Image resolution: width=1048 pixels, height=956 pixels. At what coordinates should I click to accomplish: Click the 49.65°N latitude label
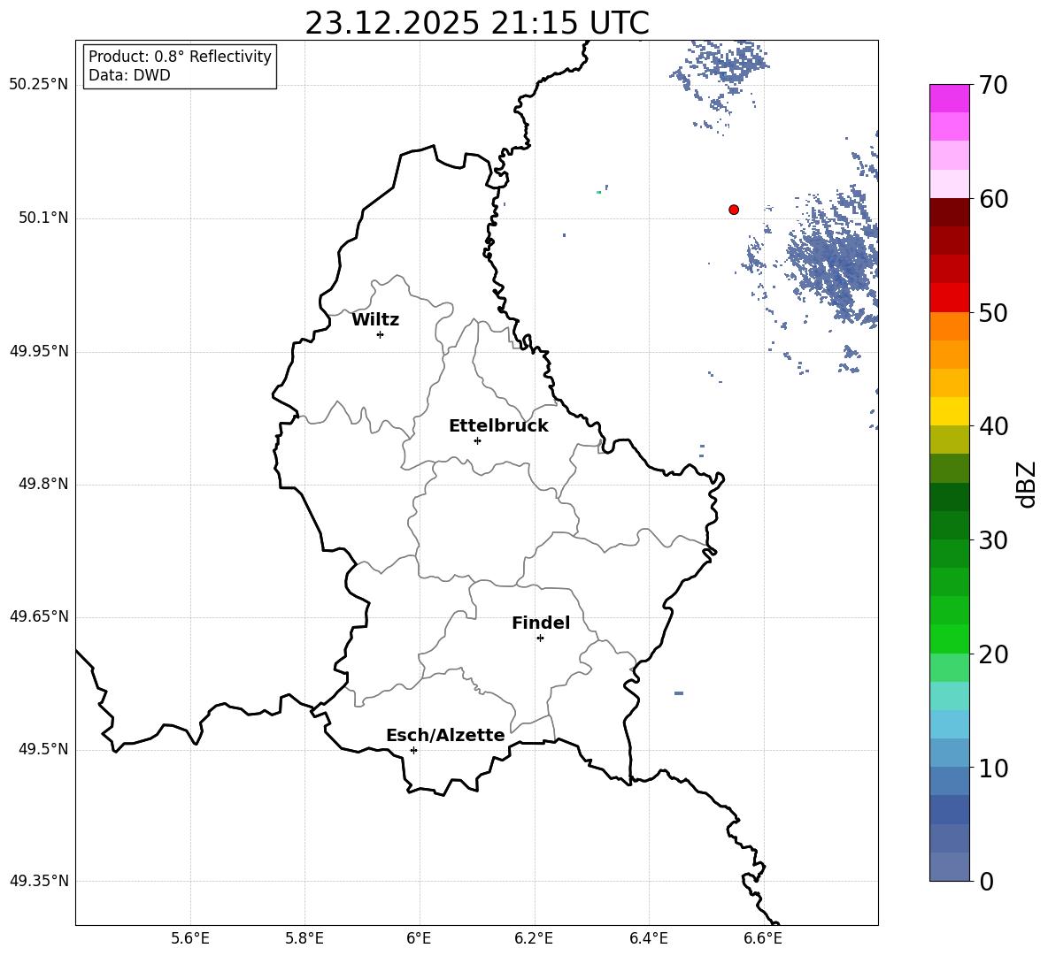pos(39,616)
